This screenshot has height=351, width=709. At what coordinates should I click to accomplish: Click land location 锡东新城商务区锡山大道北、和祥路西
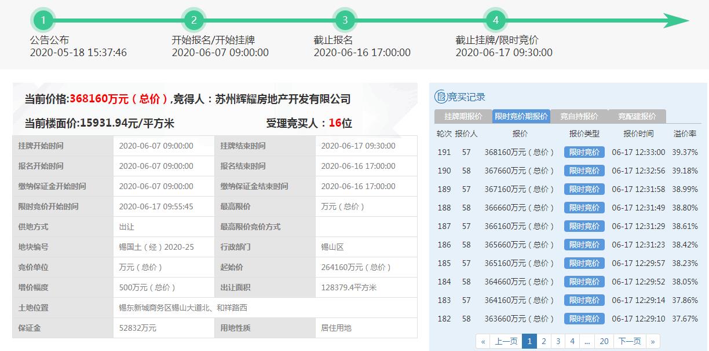click(x=183, y=308)
